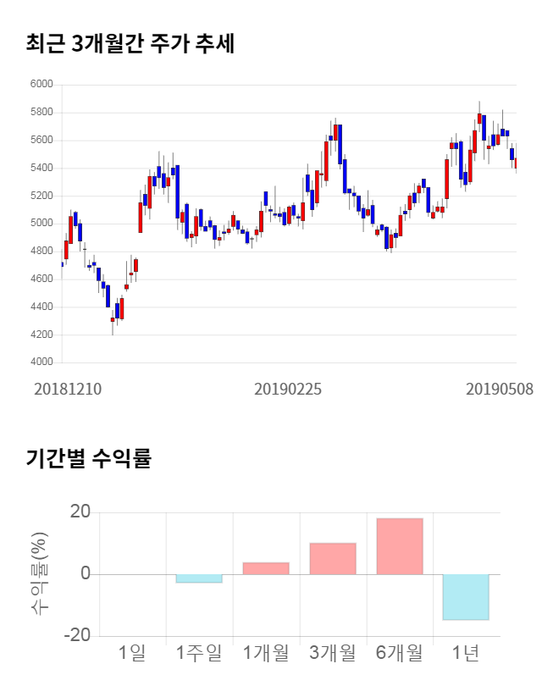
Task: Click the 20181210 date label
Action: click(68, 390)
